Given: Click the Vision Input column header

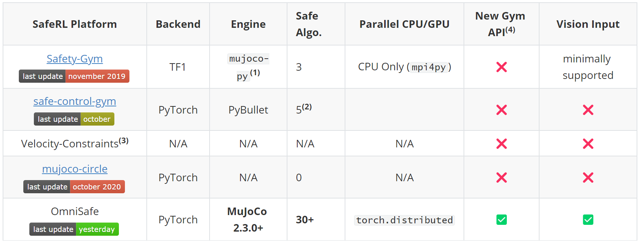Looking at the screenshot, I should point(588,24).
